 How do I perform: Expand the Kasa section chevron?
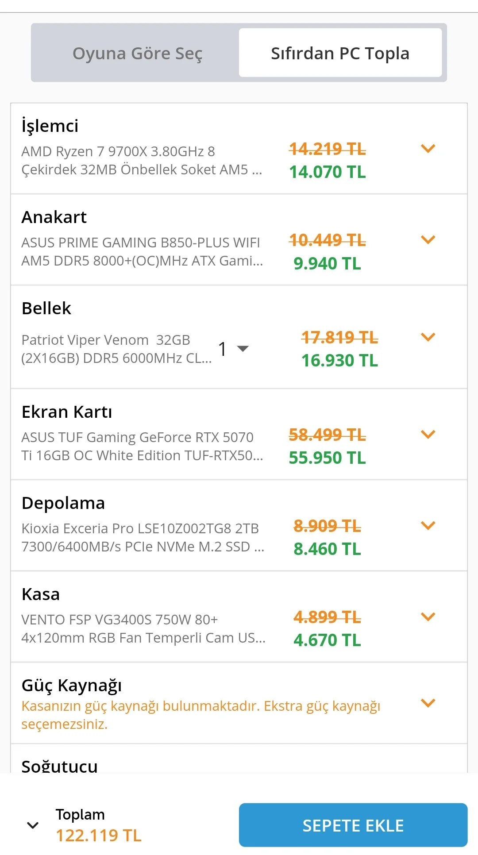tap(428, 617)
